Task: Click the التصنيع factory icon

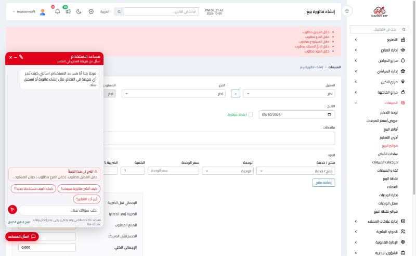Action: point(402,40)
